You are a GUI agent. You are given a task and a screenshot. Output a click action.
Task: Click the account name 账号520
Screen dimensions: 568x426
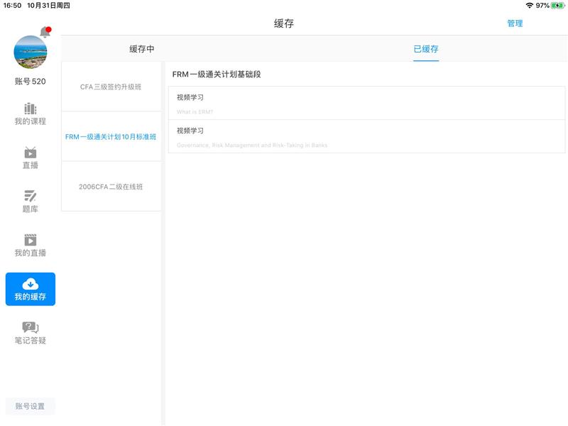tap(31, 81)
